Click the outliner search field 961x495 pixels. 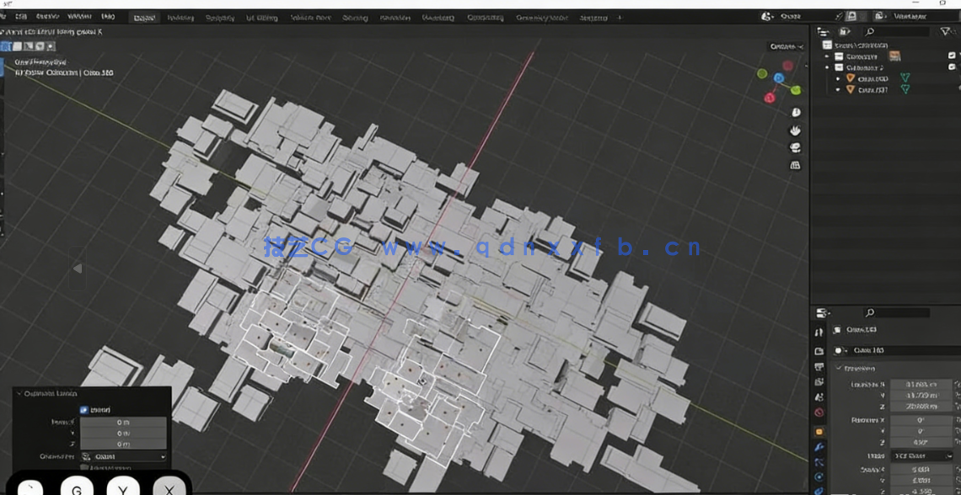[897, 32]
